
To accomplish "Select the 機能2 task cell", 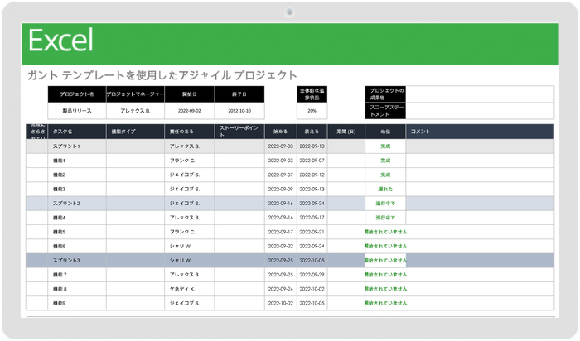I will click(77, 175).
